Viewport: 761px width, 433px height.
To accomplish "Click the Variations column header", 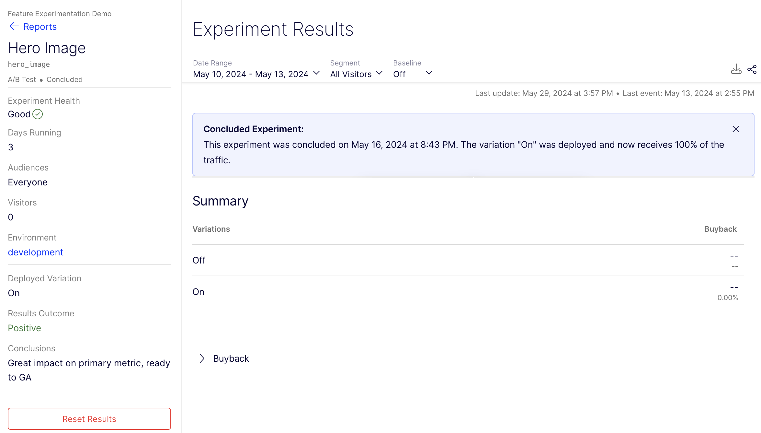I will 211,229.
